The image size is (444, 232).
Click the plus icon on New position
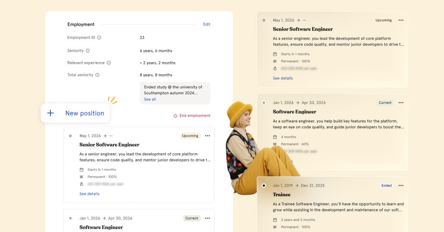(51, 113)
